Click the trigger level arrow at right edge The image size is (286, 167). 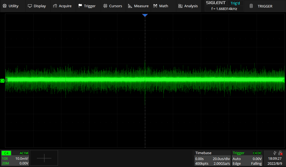pos(283,80)
